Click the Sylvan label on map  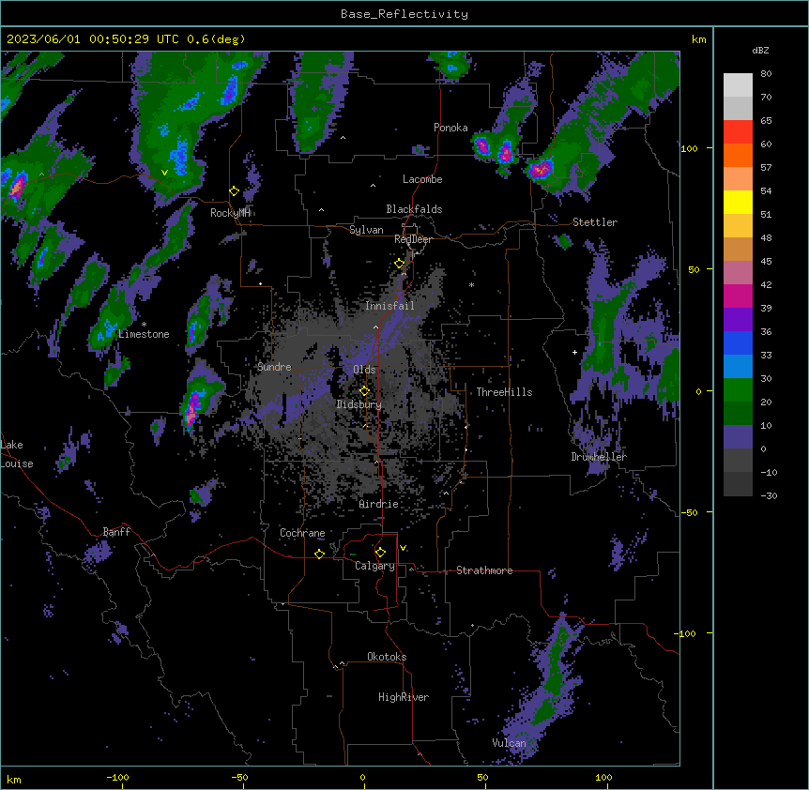tap(366, 230)
